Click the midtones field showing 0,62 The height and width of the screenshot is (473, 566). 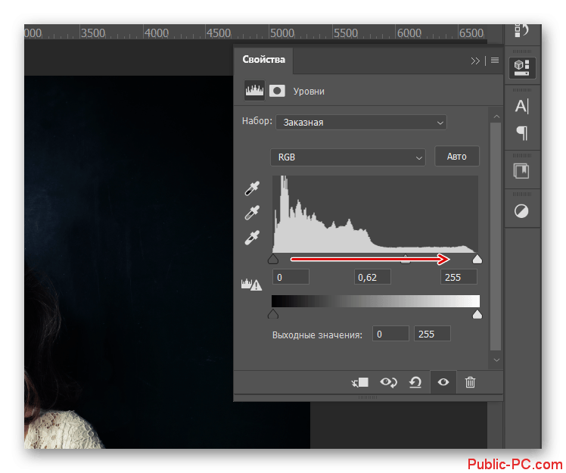pyautogui.click(x=372, y=277)
